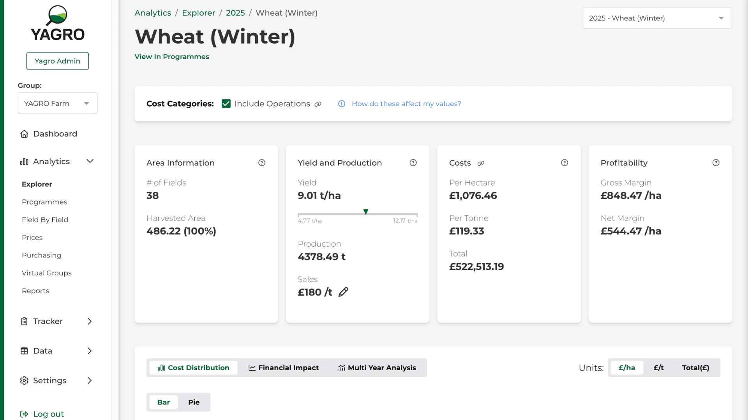Click the help icon on Profitability card
Image resolution: width=748 pixels, height=420 pixels.
tap(716, 163)
